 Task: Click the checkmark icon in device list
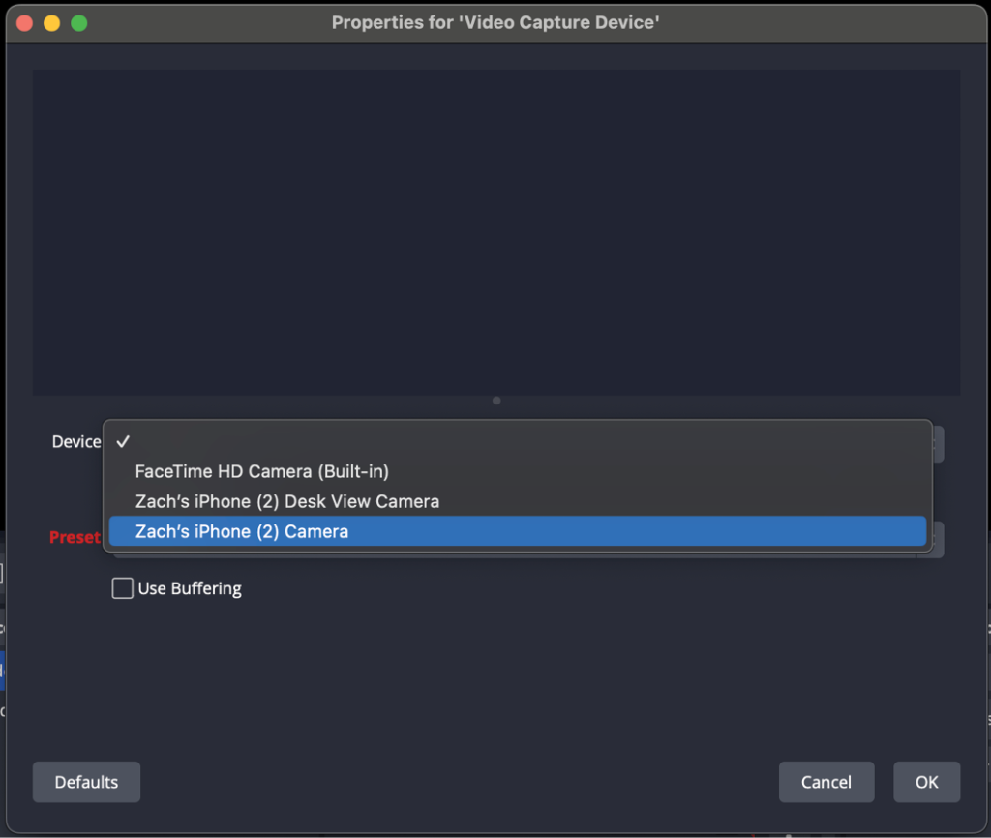pos(123,441)
